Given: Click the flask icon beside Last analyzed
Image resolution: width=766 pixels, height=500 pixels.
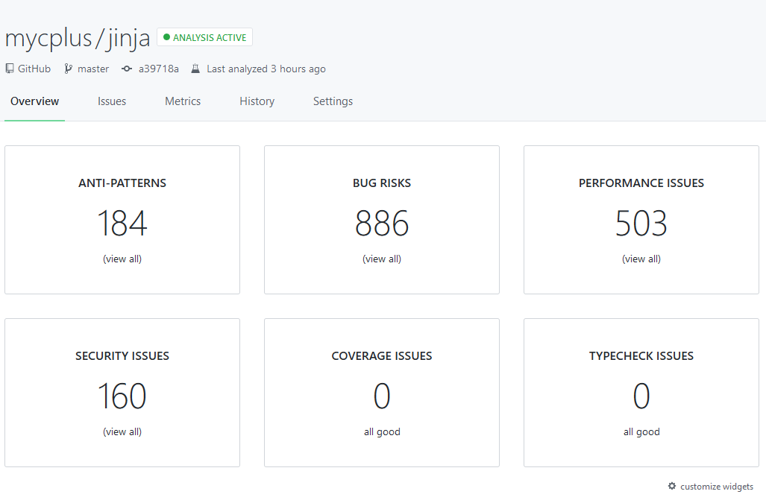Looking at the screenshot, I should (x=195, y=69).
